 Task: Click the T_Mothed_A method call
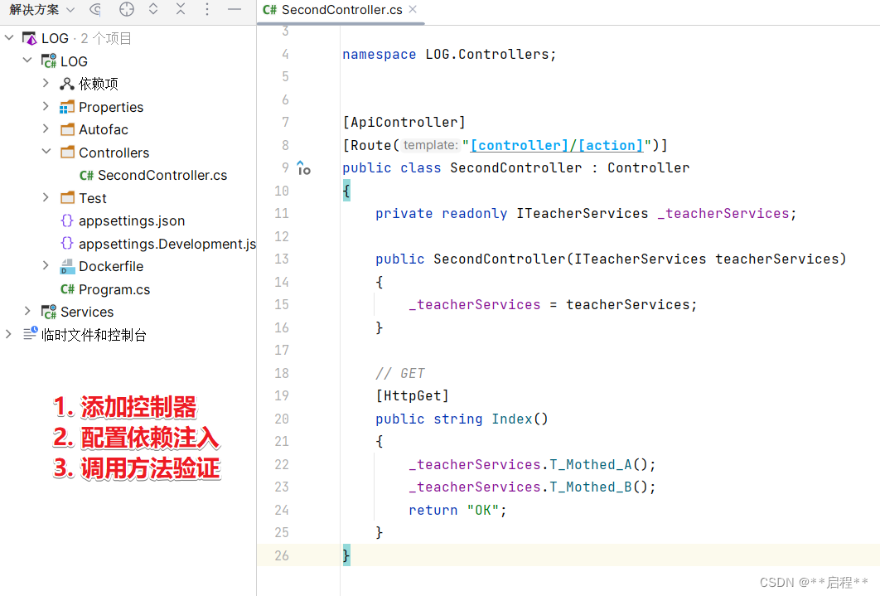(x=591, y=465)
